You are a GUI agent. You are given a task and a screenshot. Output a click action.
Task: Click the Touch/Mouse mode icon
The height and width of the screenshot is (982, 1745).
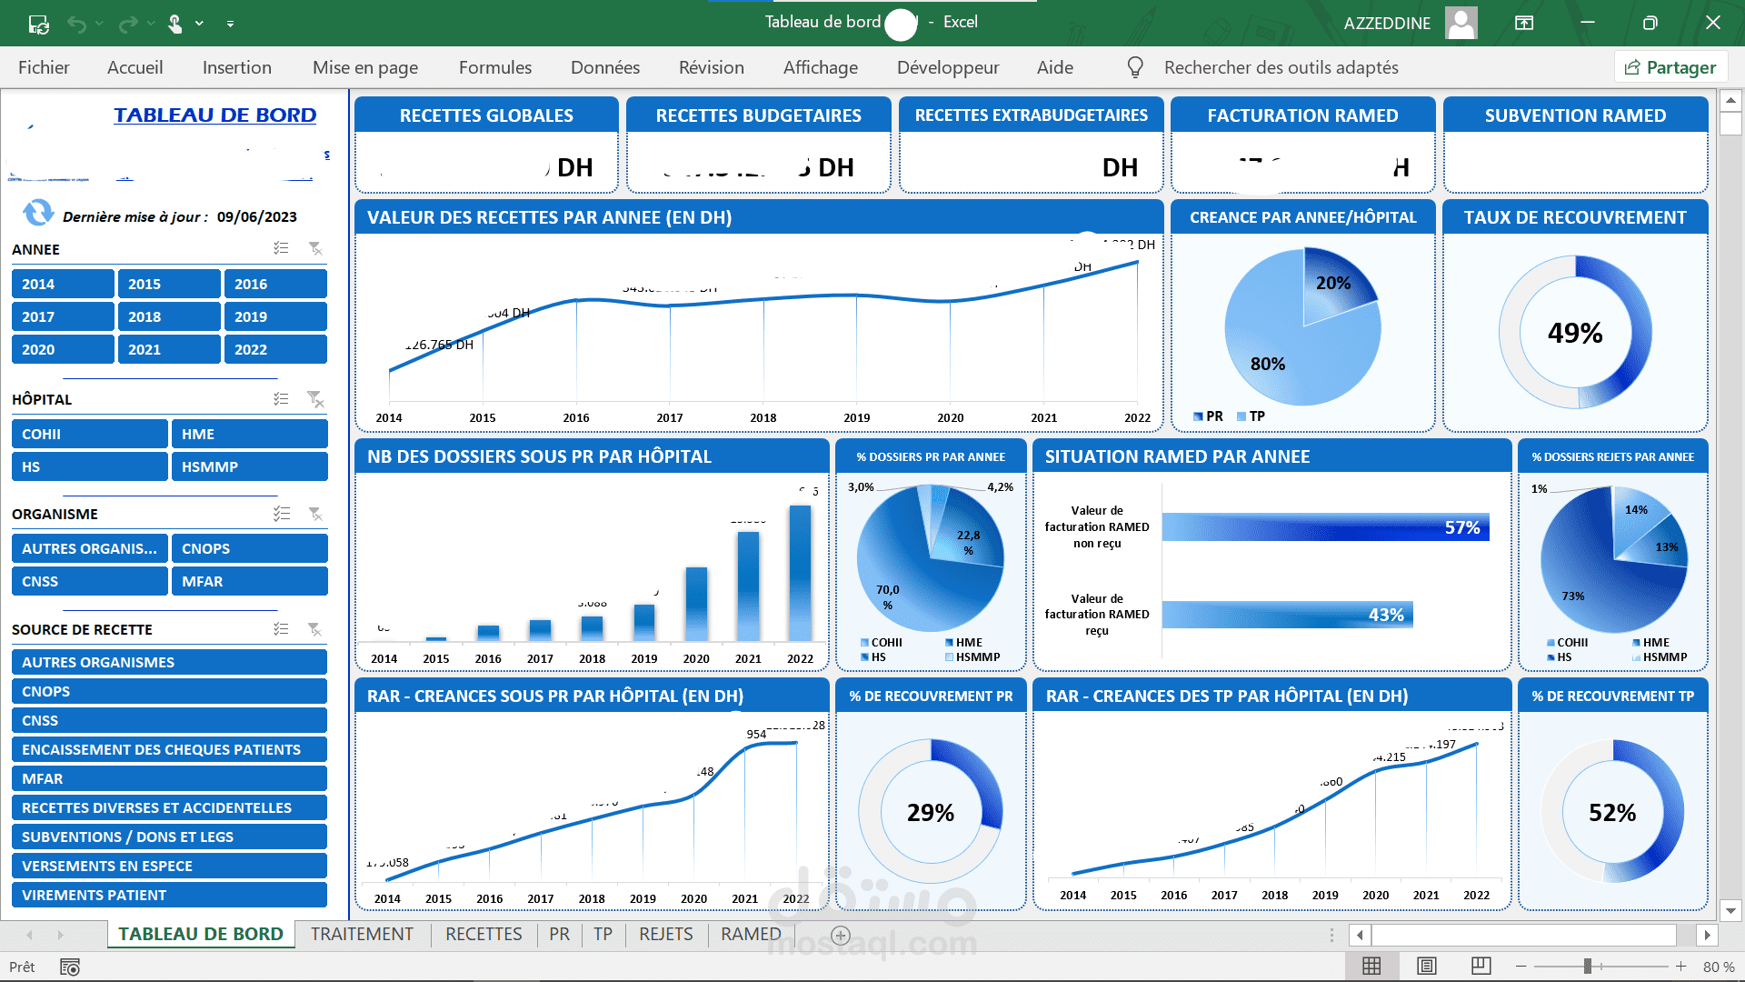175,24
